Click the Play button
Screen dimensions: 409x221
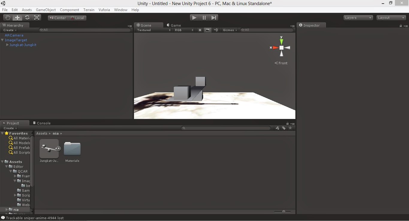point(194,18)
